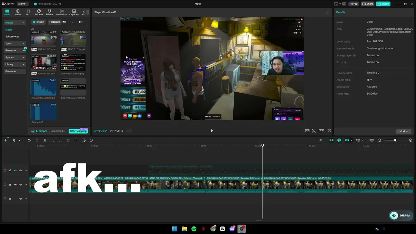Expand the Library section
Image resolution: width=416 pixels, height=234 pixels.
[15, 64]
